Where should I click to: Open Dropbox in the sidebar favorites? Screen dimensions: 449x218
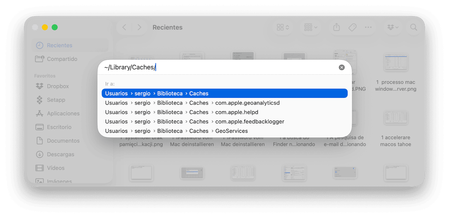pos(70,86)
